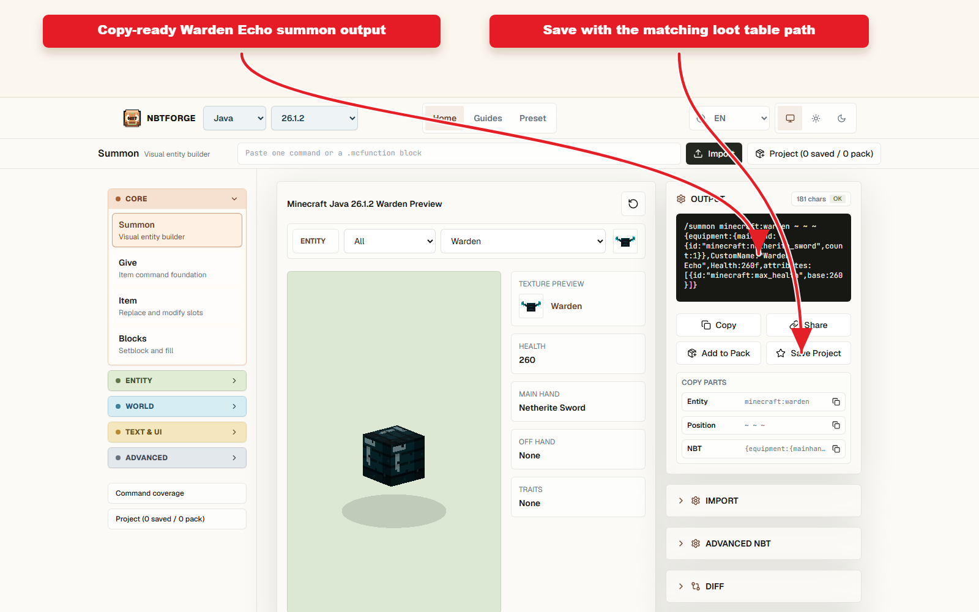The height and width of the screenshot is (612, 979).
Task: Open the Guides tab
Action: tap(488, 118)
